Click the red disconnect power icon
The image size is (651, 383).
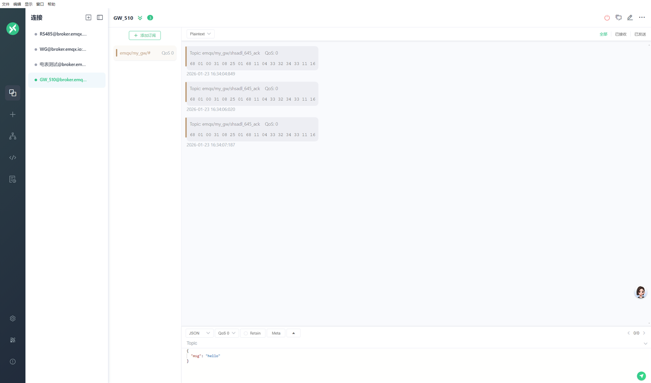pos(607,18)
